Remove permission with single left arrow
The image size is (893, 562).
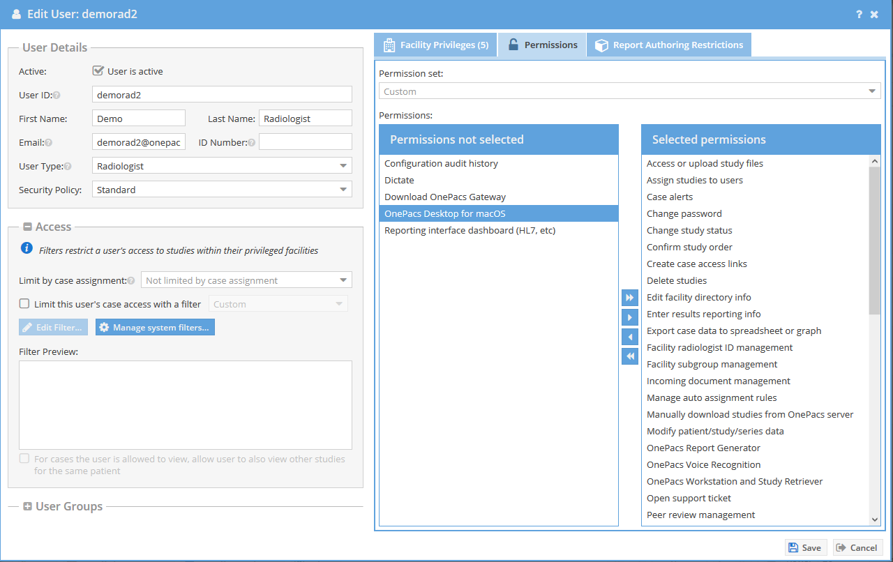[630, 337]
